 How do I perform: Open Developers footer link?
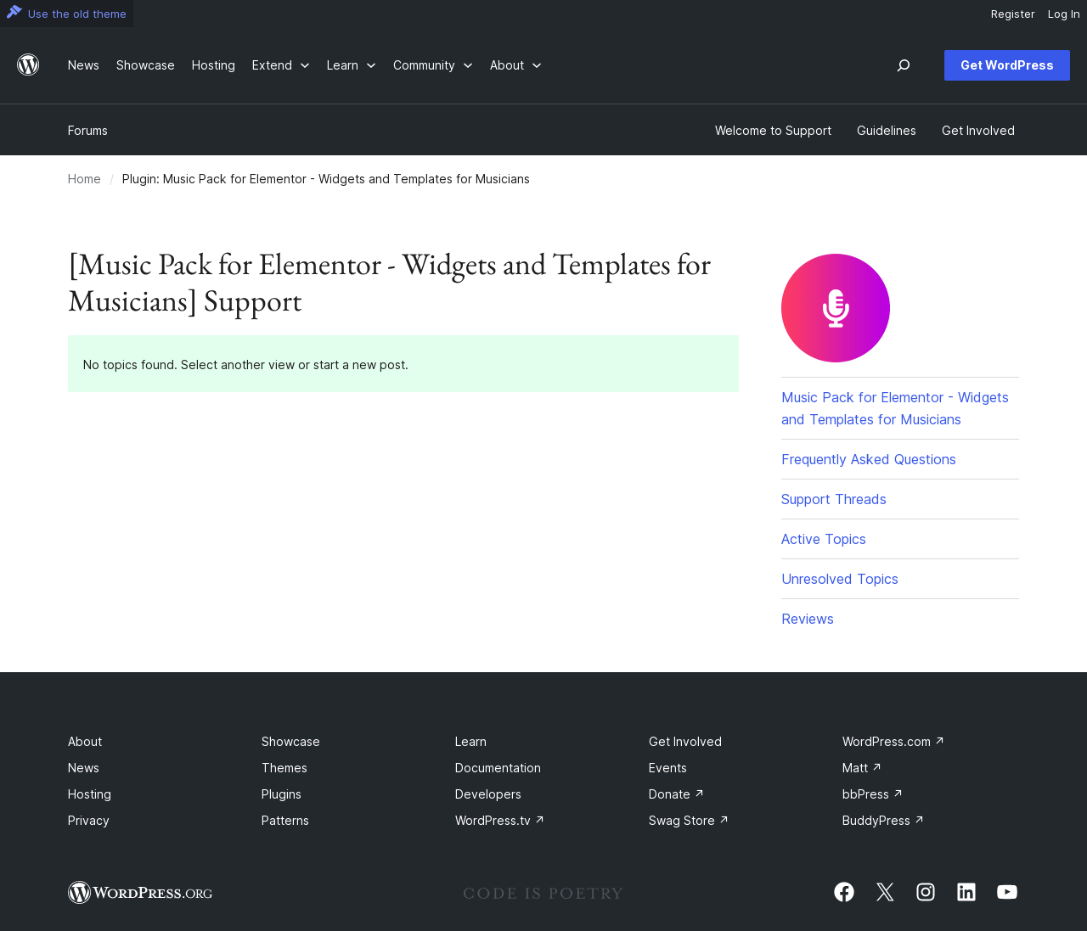click(x=487, y=794)
